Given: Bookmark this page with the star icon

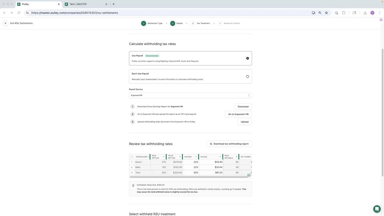Looking at the screenshot, I should click(326, 13).
